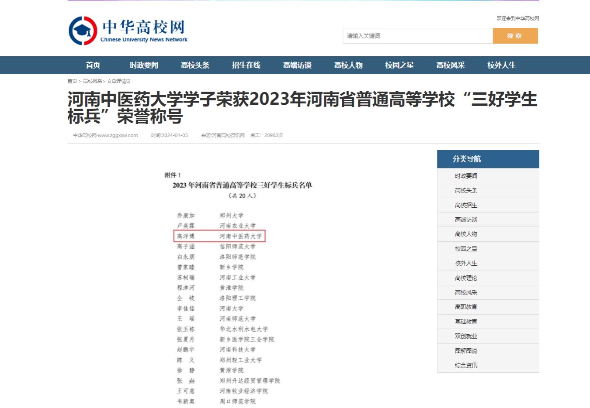Open 招生在线 from the navigation bar
The height and width of the screenshot is (408, 590).
click(246, 65)
